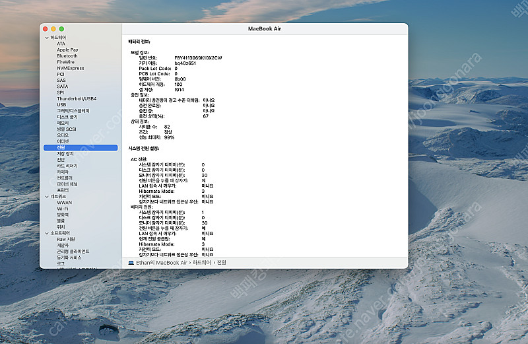Click the AC 전원 subsection label
Viewport: 528px width, 344px height.
pyautogui.click(x=139, y=159)
